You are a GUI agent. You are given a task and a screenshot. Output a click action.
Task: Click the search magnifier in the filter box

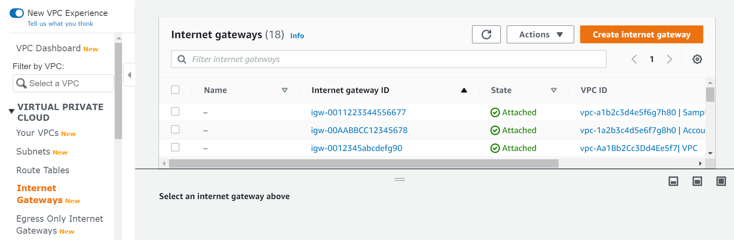click(182, 59)
